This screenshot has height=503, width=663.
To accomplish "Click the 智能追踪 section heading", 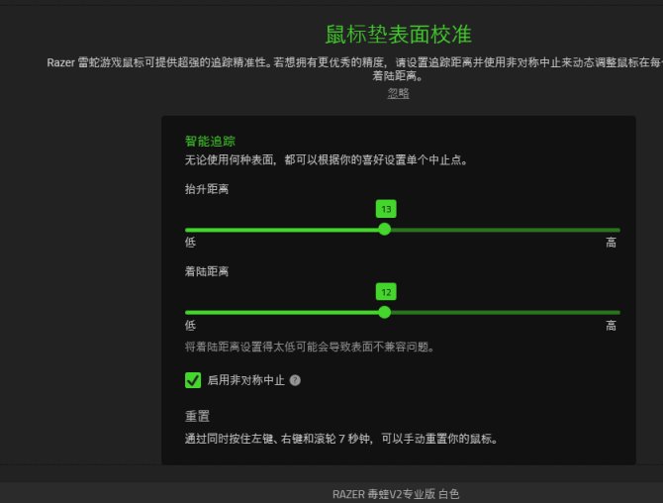I will [x=210, y=141].
